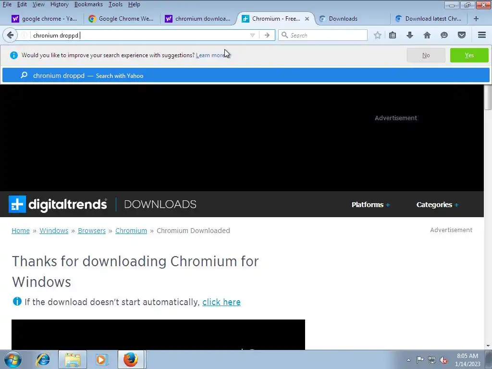Decline search suggestions with No
The image size is (492, 369).
(426, 55)
